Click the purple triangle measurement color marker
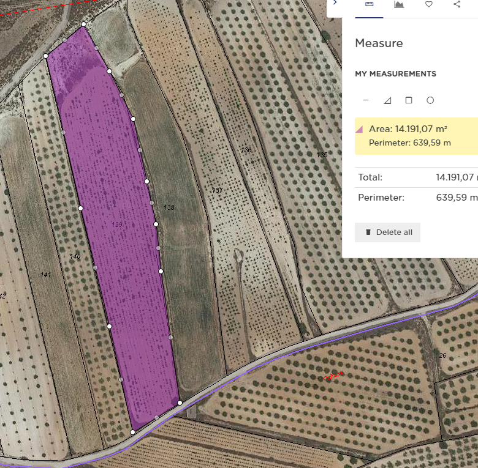The image size is (478, 468). [360, 129]
